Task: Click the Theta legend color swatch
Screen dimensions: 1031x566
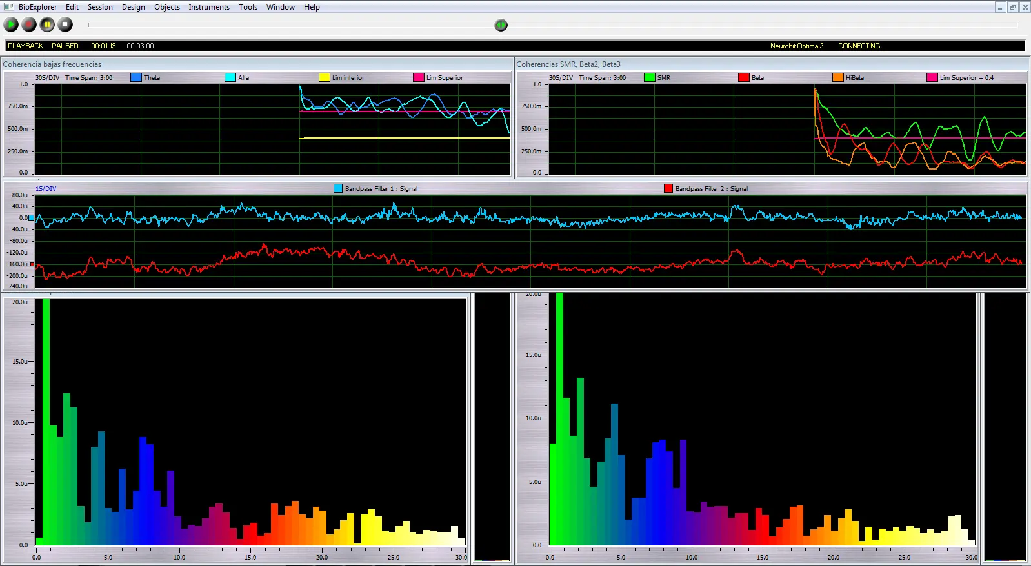Action: click(136, 77)
